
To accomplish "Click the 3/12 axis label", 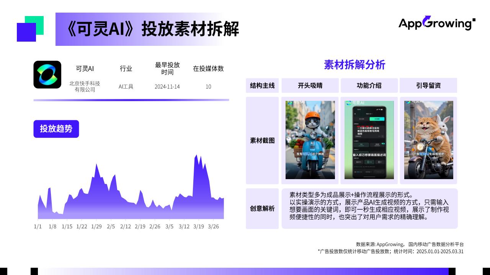I will [x=184, y=226].
